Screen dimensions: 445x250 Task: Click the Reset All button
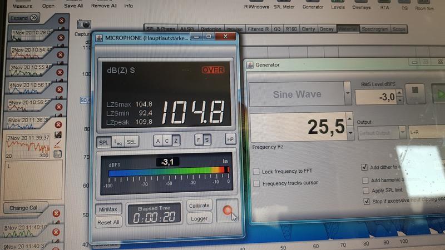click(108, 223)
